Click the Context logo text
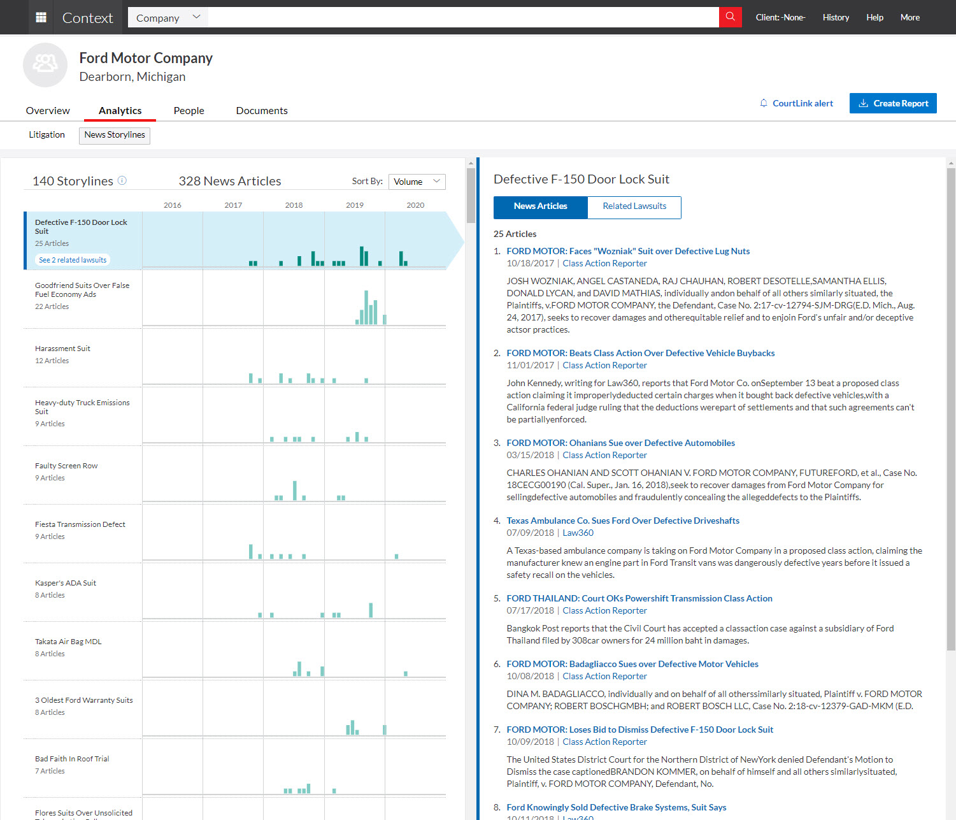The height and width of the screenshot is (820, 956). pos(87,18)
